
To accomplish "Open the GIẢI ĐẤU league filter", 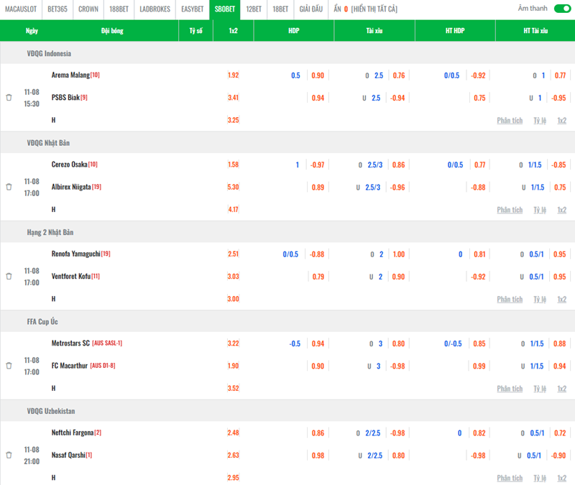I will point(311,9).
